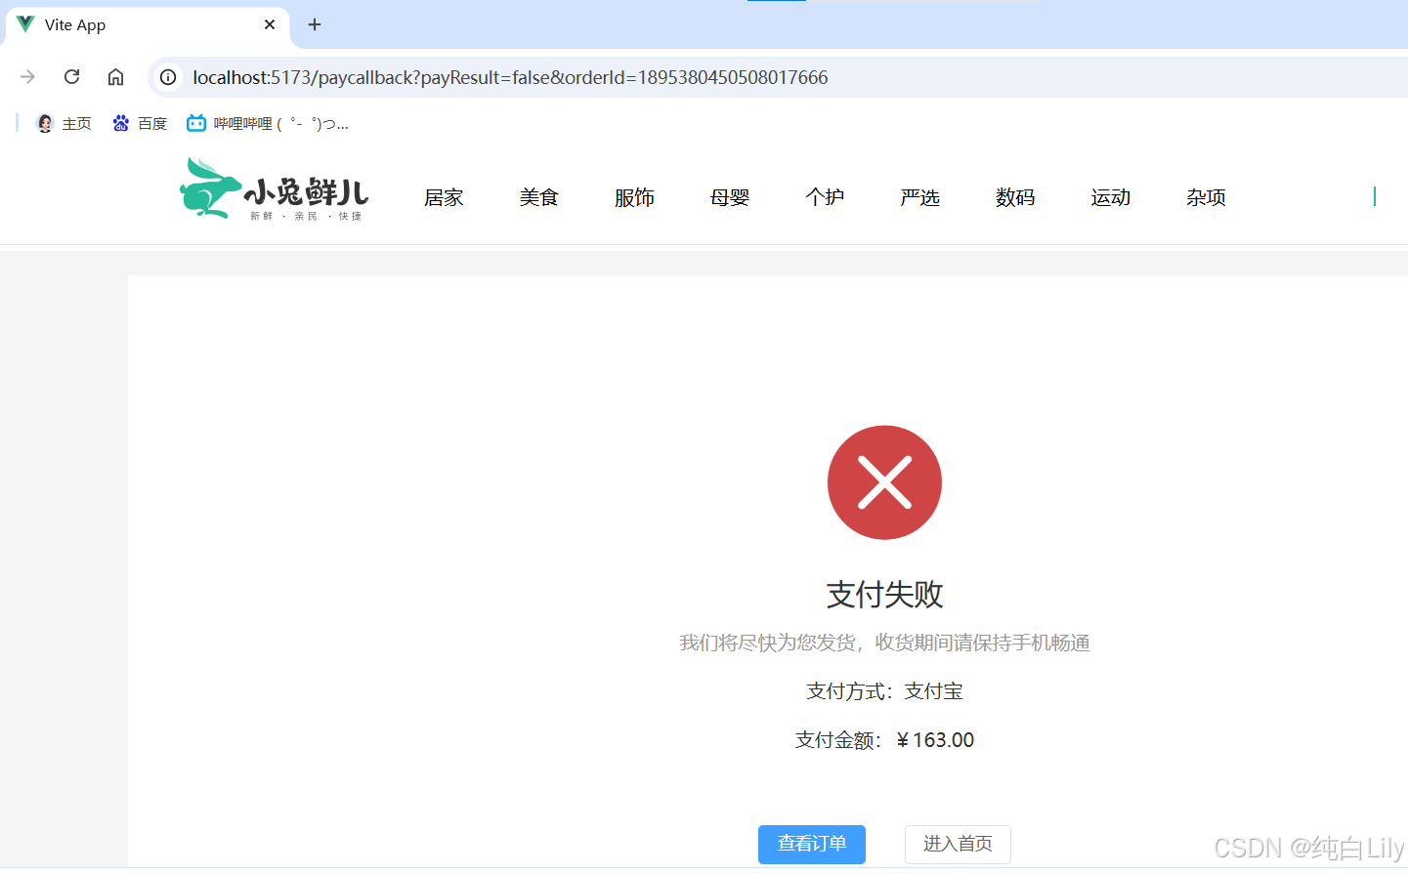Click the 进入首页 button
The width and height of the screenshot is (1408, 873).
click(958, 844)
